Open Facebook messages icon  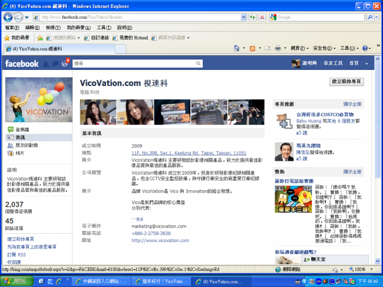pos(55,64)
